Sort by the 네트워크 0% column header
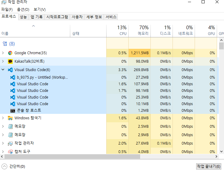224x172 pixels. click(x=184, y=31)
